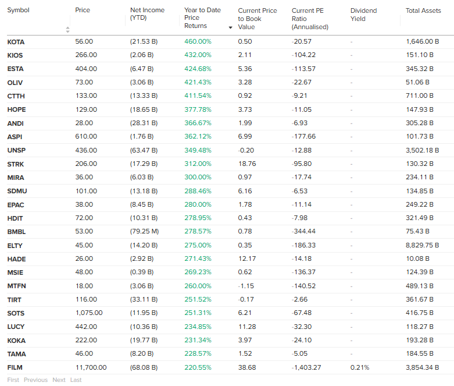This screenshot has width=454, height=386.
Task: Select the ESTA symbol row link
Action: [15, 69]
